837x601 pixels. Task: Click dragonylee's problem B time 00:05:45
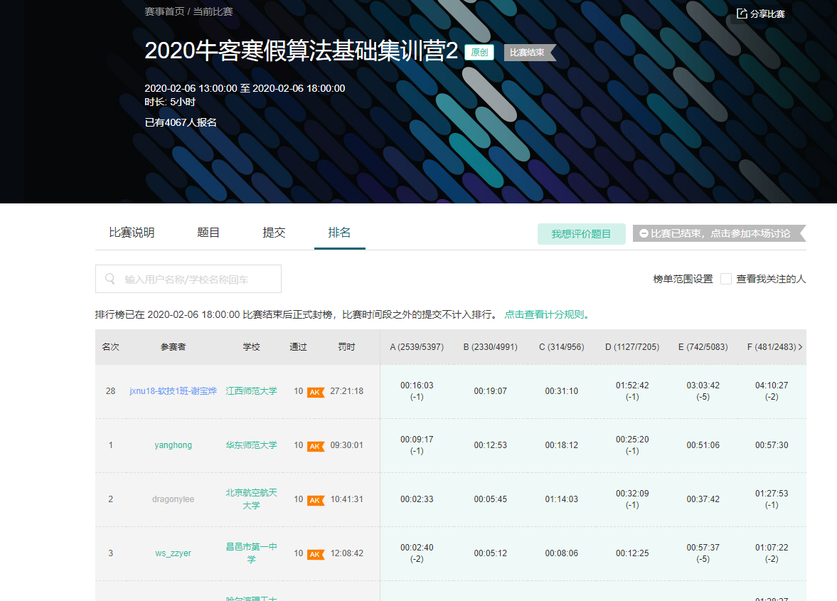click(491, 499)
